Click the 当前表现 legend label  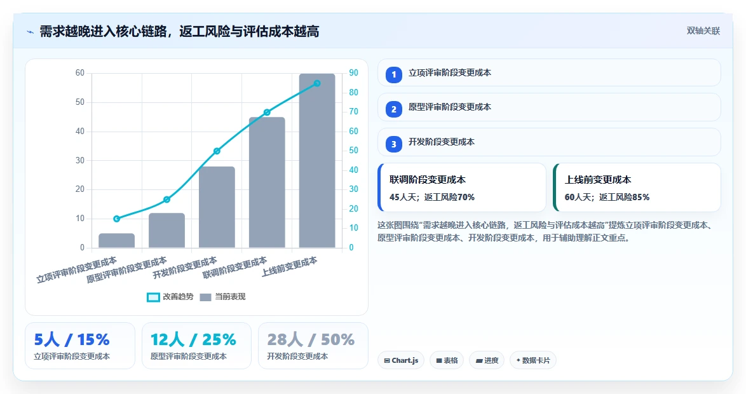[x=230, y=296]
